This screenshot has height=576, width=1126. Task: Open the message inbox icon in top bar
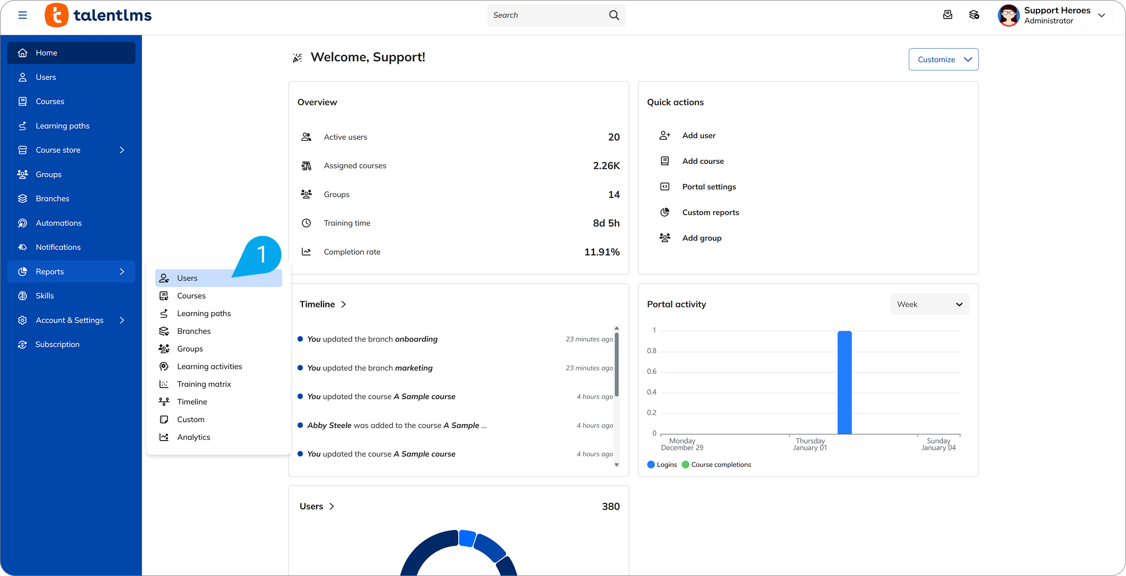pos(947,15)
